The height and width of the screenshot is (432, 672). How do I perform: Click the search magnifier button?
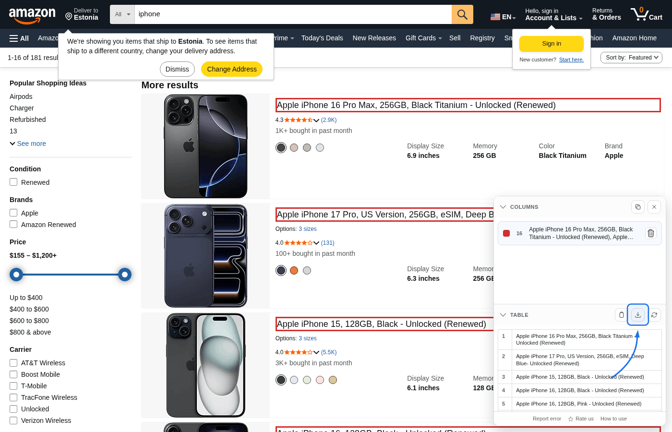tap(462, 14)
